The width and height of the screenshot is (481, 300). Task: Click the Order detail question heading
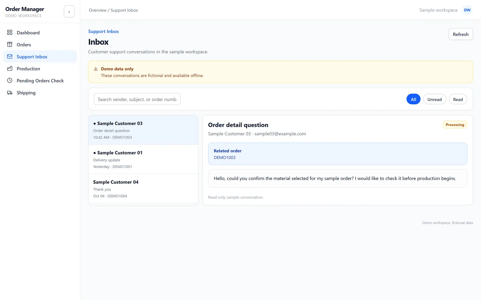(238, 125)
